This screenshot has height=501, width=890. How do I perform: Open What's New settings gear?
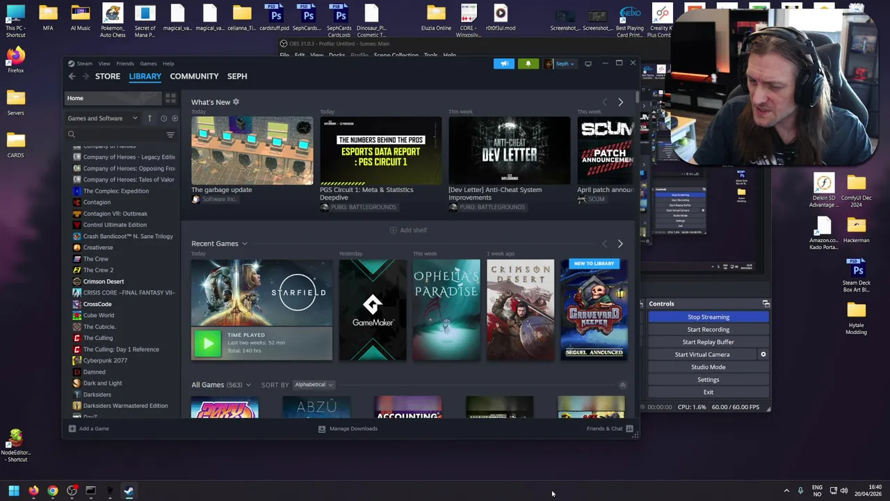tap(236, 102)
